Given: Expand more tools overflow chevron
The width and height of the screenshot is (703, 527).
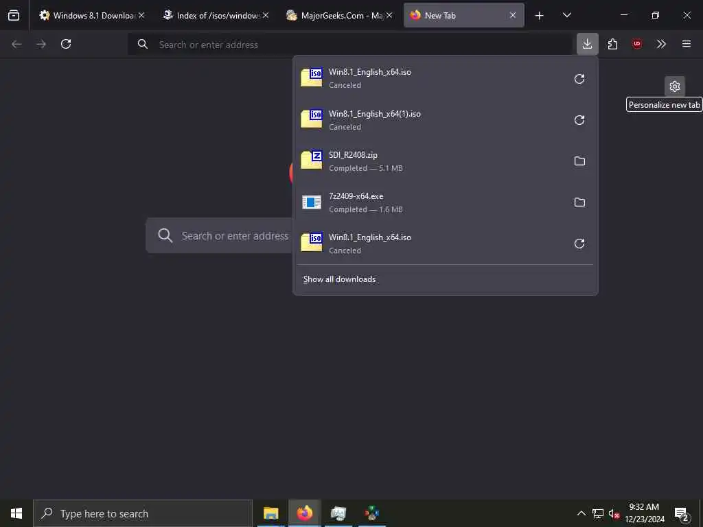Looking at the screenshot, I should (661, 44).
